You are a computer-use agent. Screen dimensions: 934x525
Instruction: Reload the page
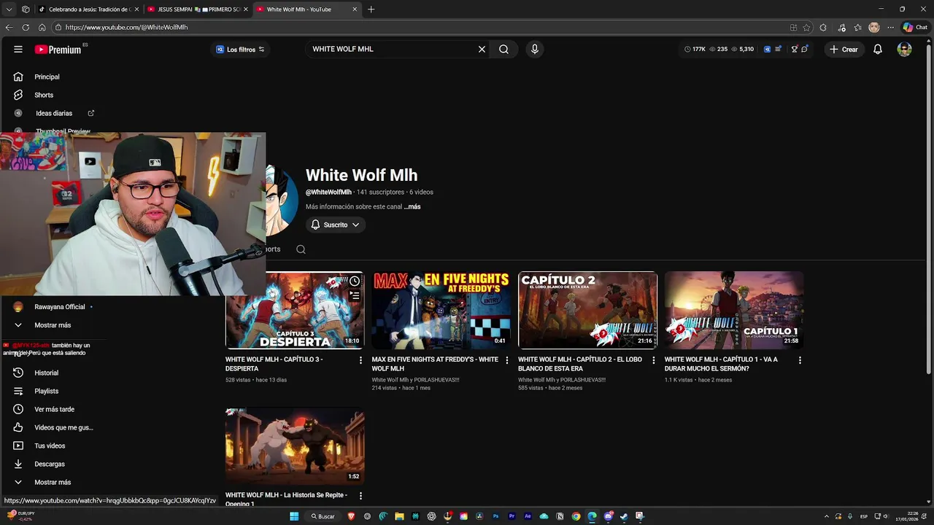pyautogui.click(x=26, y=27)
